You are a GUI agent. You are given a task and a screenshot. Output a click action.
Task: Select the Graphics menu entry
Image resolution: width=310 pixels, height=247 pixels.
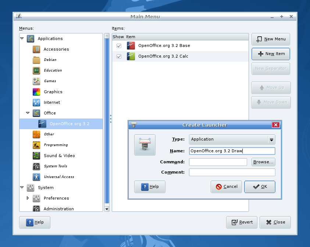coord(53,92)
